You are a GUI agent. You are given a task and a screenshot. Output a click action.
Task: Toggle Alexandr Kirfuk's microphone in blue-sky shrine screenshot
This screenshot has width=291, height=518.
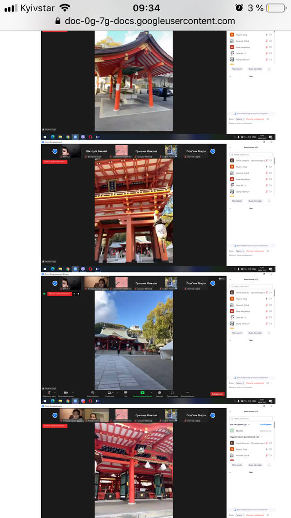coord(266,305)
